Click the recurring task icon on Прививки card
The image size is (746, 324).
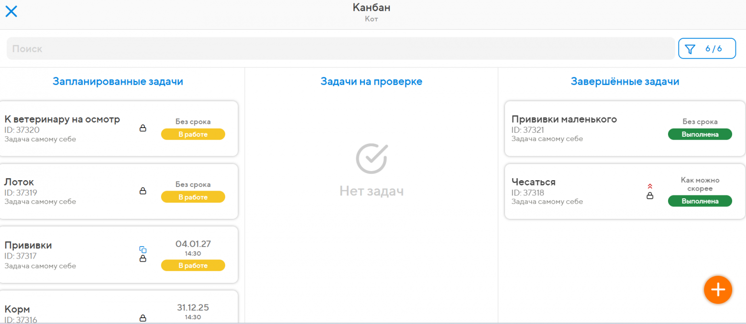click(x=143, y=249)
